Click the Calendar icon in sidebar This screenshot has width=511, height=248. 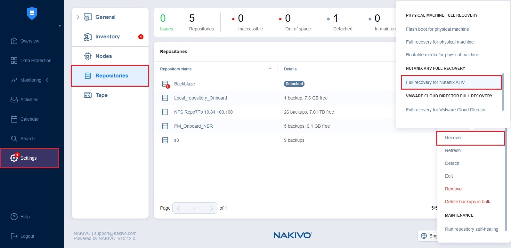[14, 119]
